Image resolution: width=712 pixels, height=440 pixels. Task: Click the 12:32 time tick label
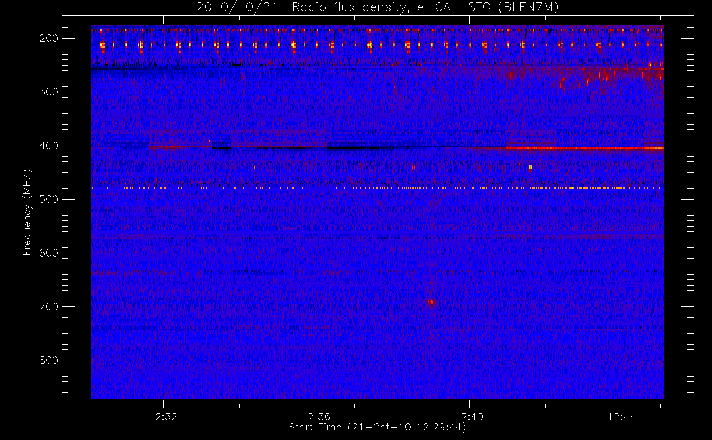163,417
